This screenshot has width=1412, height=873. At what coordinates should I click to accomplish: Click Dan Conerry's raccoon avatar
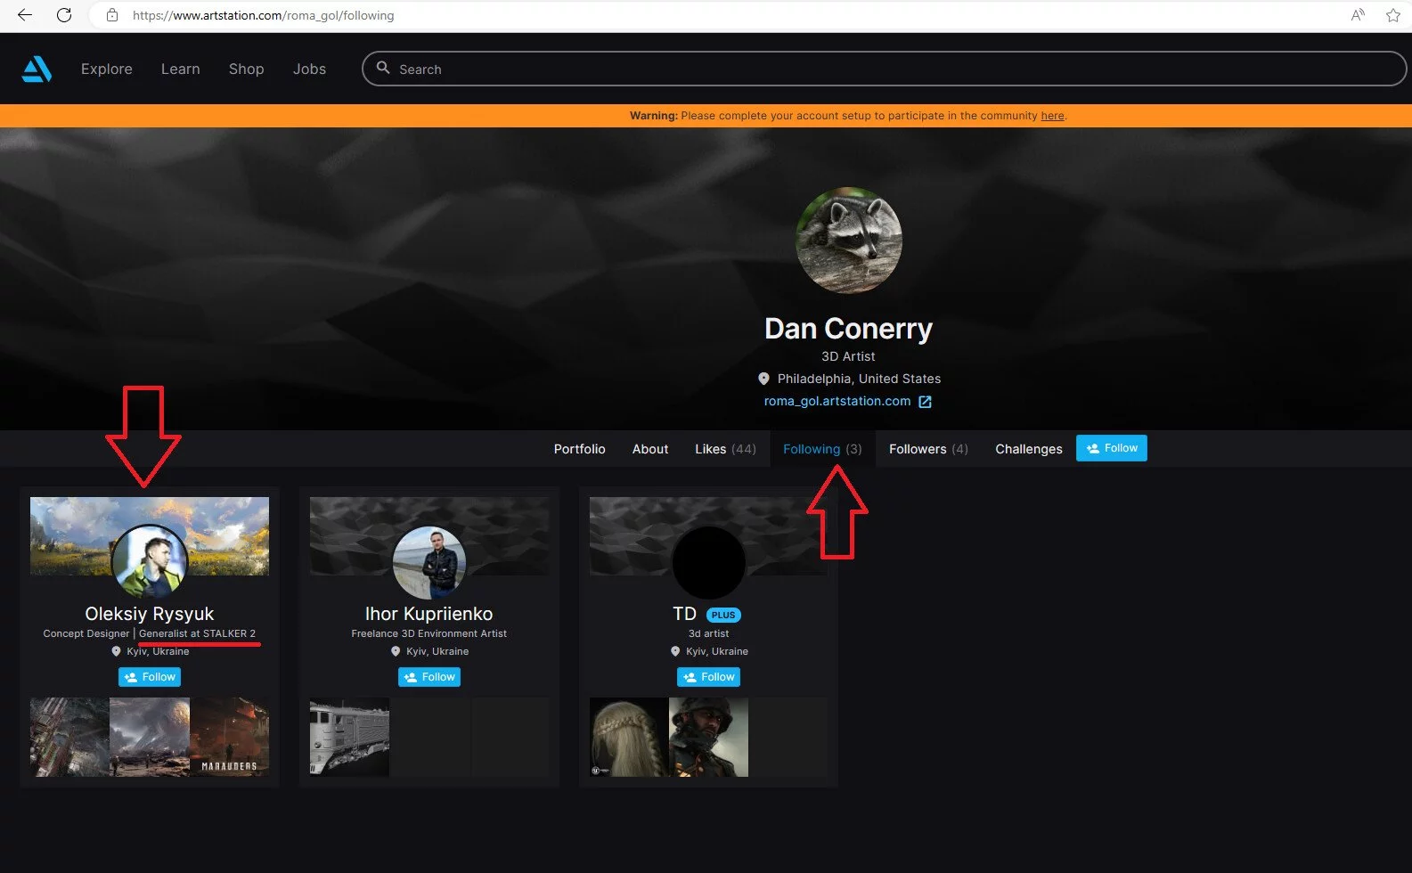pyautogui.click(x=848, y=241)
